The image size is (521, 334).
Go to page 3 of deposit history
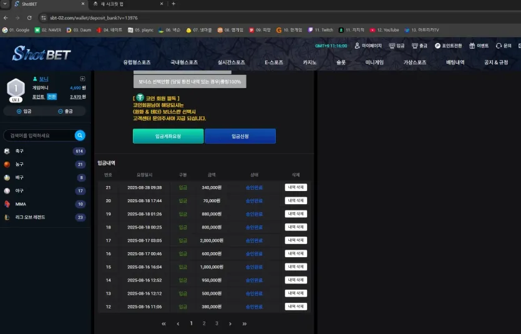217,323
